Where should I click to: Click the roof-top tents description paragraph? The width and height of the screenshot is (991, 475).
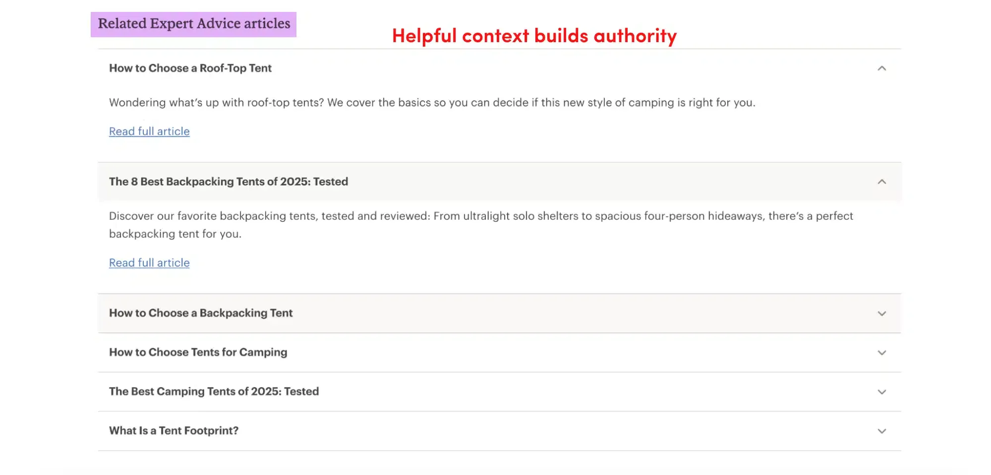point(431,103)
